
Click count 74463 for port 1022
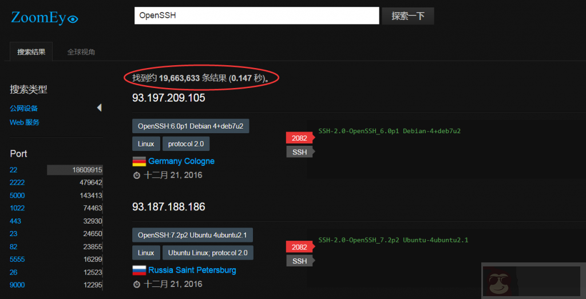[93, 208]
